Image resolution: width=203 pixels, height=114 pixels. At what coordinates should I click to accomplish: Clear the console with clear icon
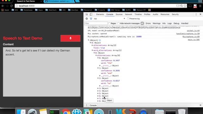(87, 19)
